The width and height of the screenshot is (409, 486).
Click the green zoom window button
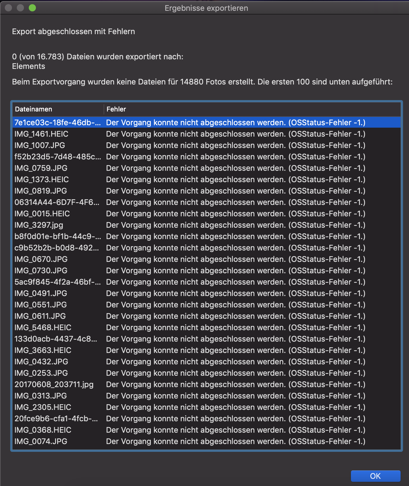32,8
